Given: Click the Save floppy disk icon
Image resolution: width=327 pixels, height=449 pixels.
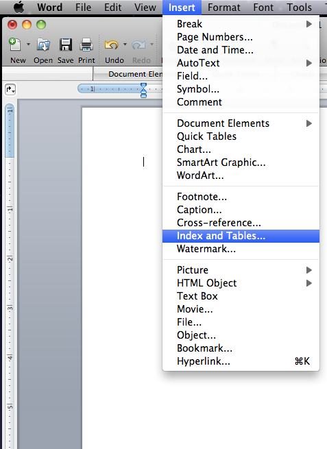Looking at the screenshot, I should pyautogui.click(x=66, y=45).
